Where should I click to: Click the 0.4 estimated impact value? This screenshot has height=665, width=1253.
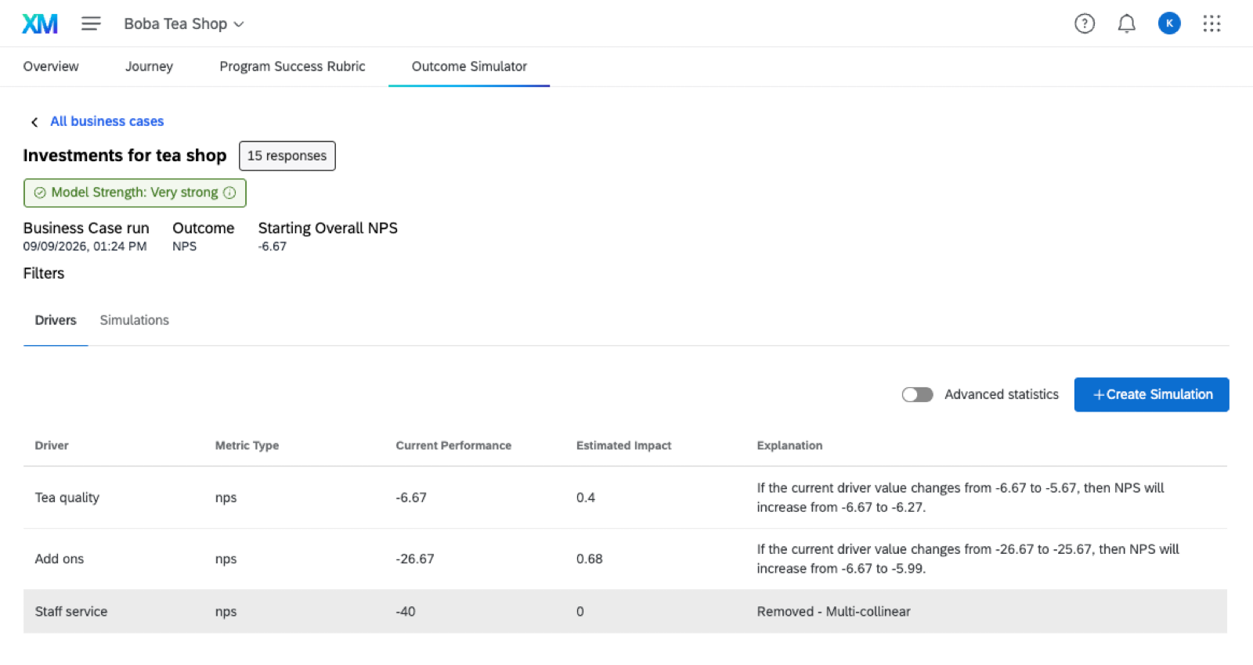pos(586,498)
